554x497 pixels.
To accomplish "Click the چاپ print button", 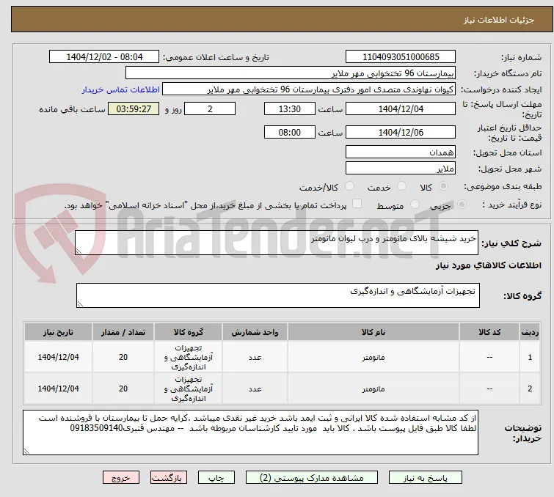I will (x=216, y=478).
